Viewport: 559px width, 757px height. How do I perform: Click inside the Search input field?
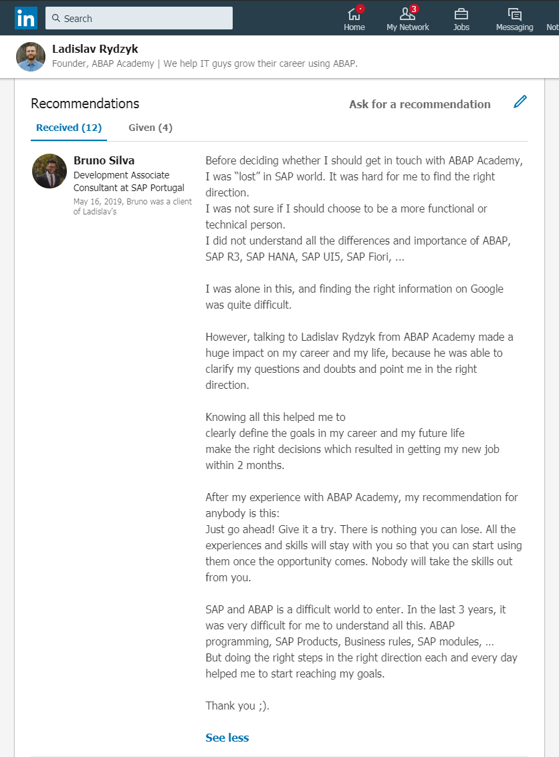139,18
